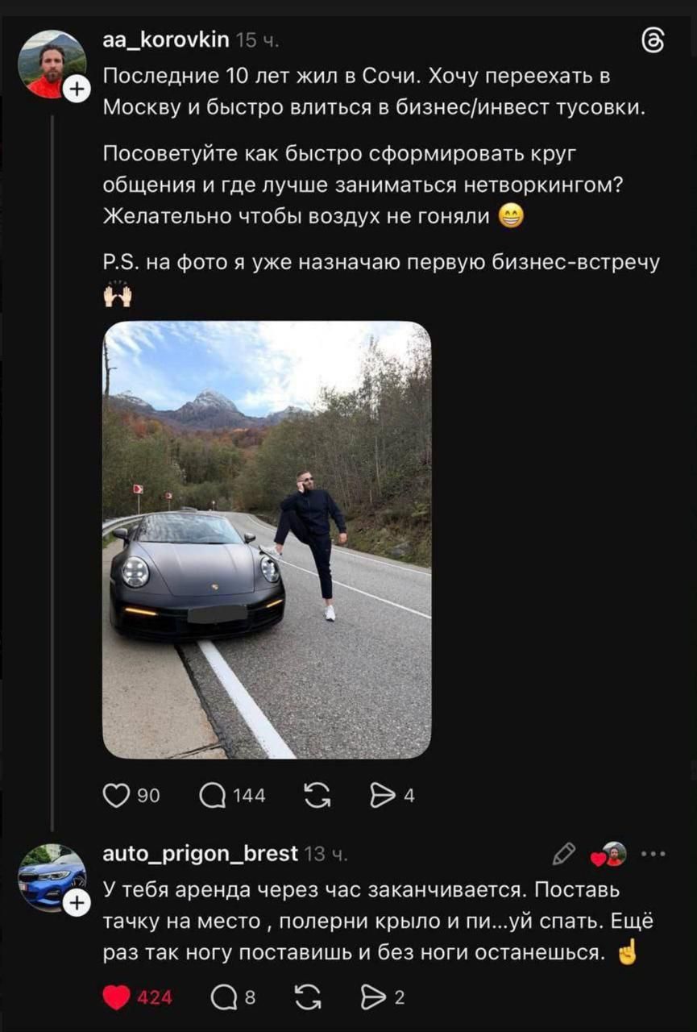This screenshot has width=697, height=1032.
Task: Follow aa_korovkin using the avatar plus badge
Action: click(x=76, y=89)
